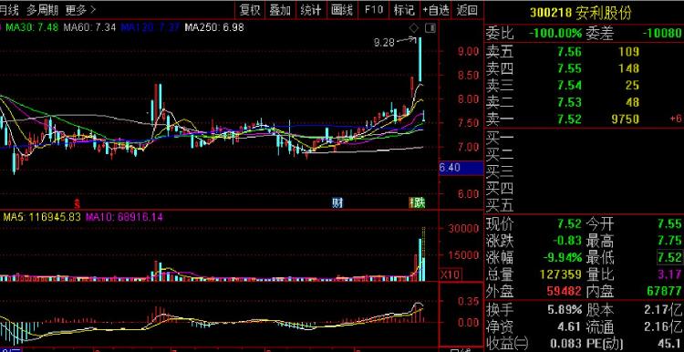Click the 委比 -100.00% value
This screenshot has height=352, width=684.
click(x=554, y=34)
